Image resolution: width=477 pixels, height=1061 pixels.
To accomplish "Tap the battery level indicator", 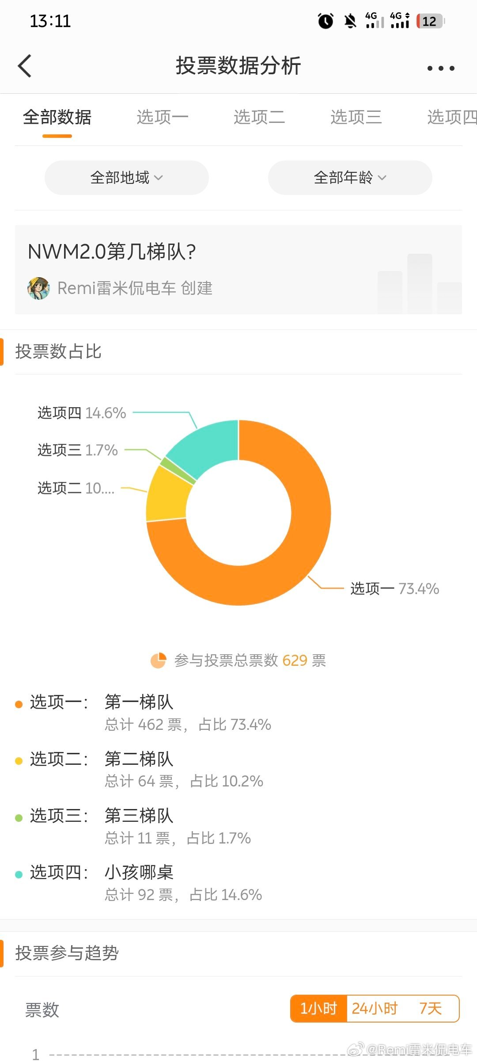I will (431, 21).
